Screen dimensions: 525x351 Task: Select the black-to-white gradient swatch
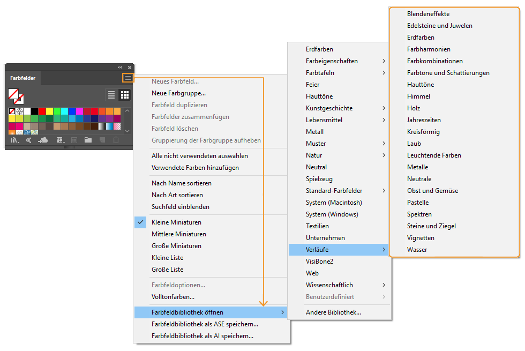[102, 126]
